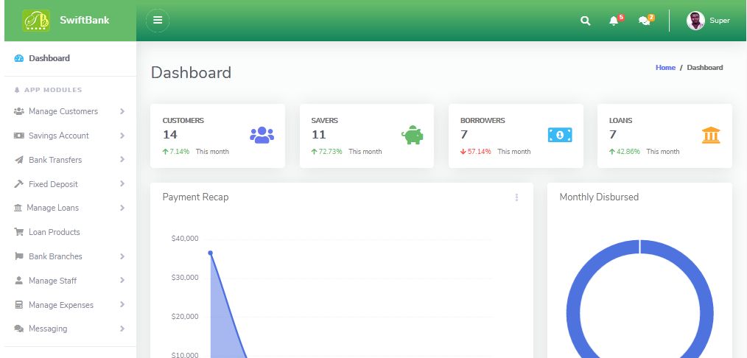Expand Bank Branches chevron
Screen dimensions: 747x358
pyautogui.click(x=122, y=256)
